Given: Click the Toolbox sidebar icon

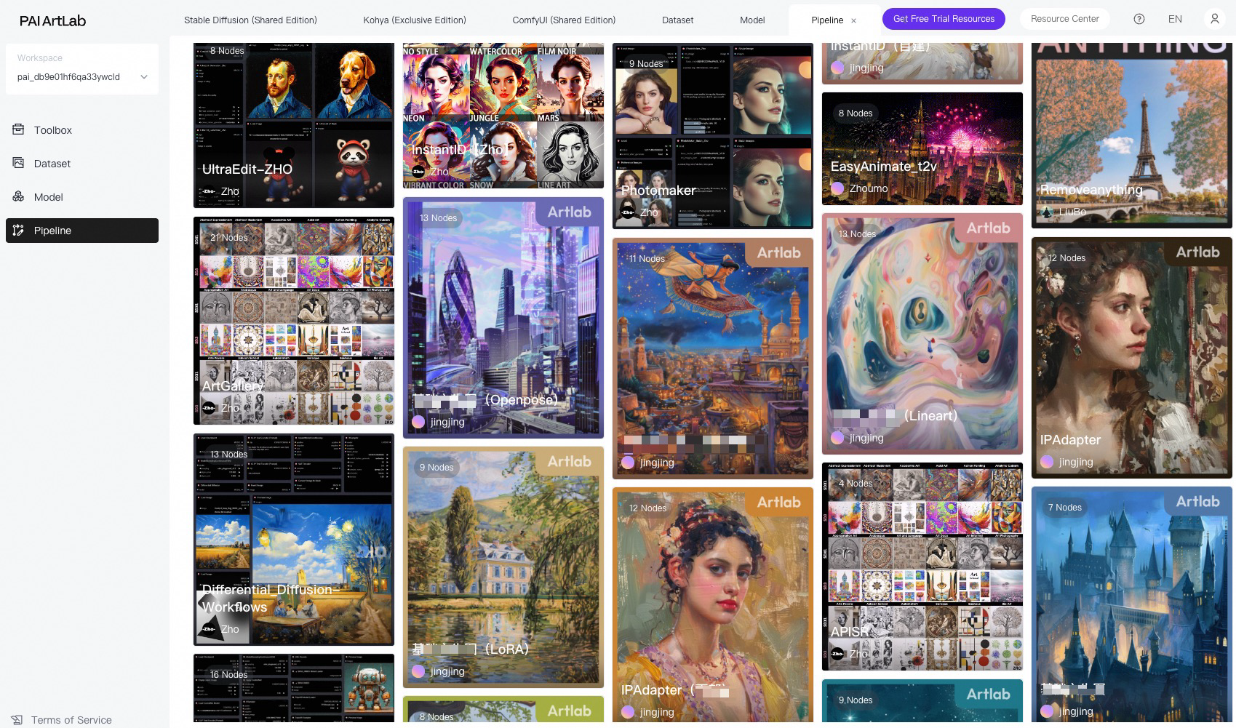Looking at the screenshot, I should coord(18,129).
